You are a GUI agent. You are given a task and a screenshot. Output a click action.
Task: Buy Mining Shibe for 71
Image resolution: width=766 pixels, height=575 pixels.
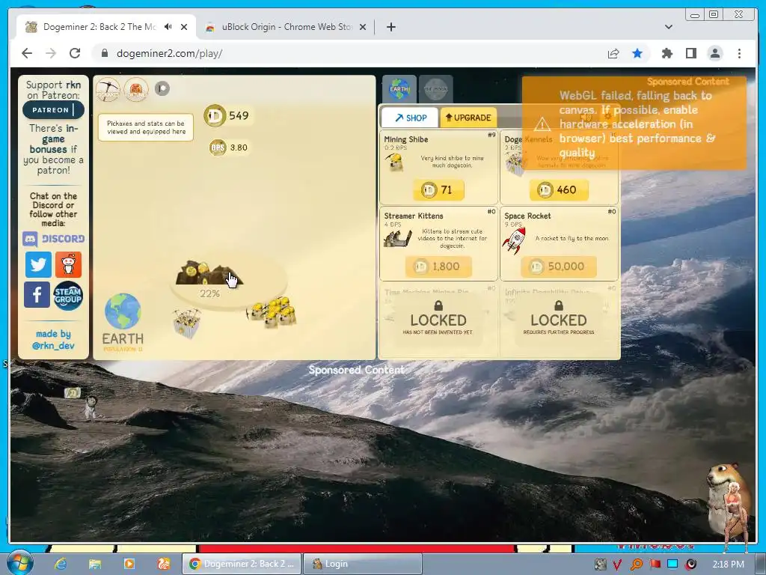click(438, 189)
